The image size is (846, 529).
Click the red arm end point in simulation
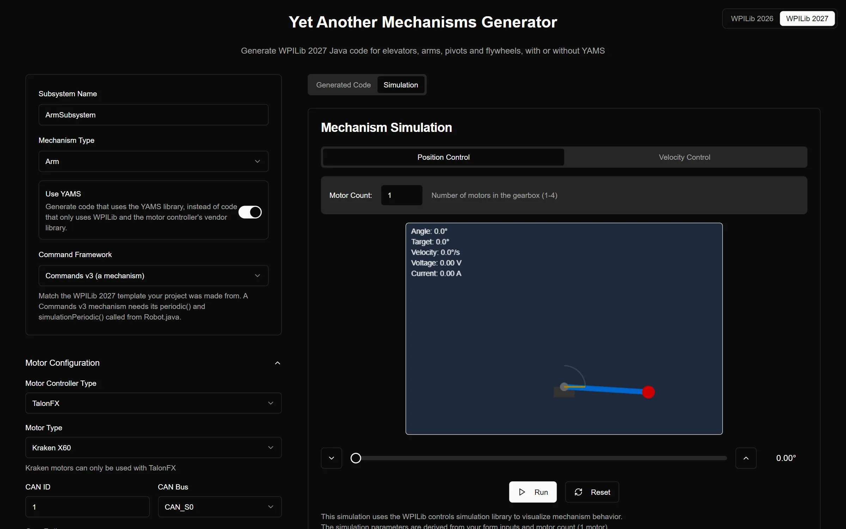click(648, 392)
